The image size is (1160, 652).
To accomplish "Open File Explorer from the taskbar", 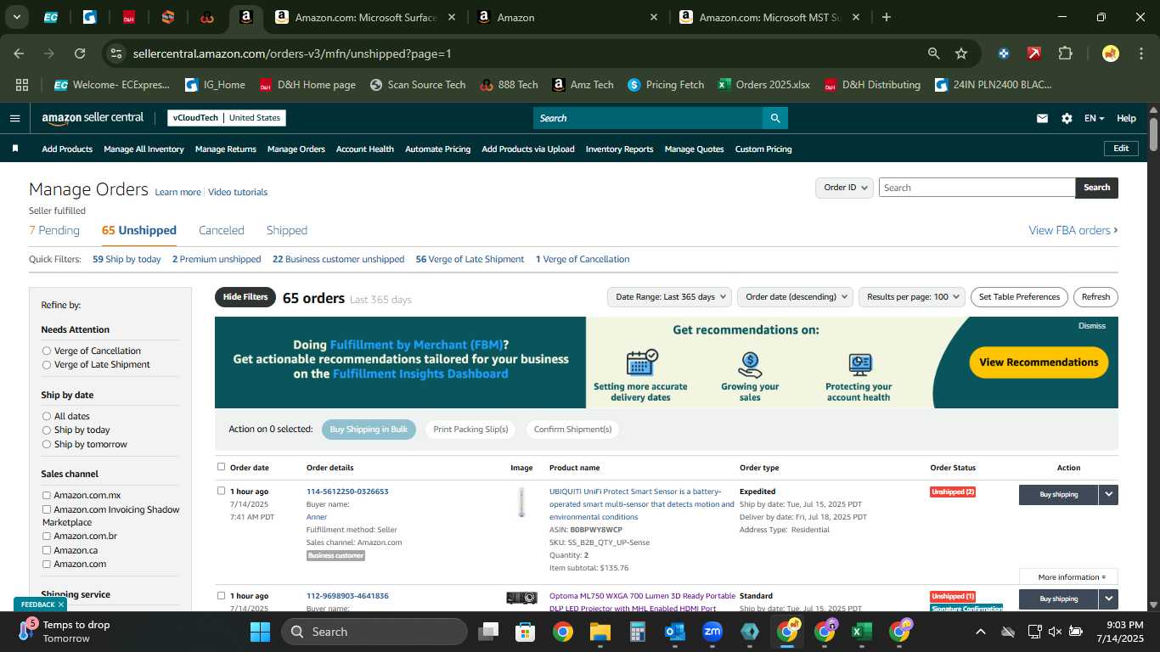I will point(600,632).
